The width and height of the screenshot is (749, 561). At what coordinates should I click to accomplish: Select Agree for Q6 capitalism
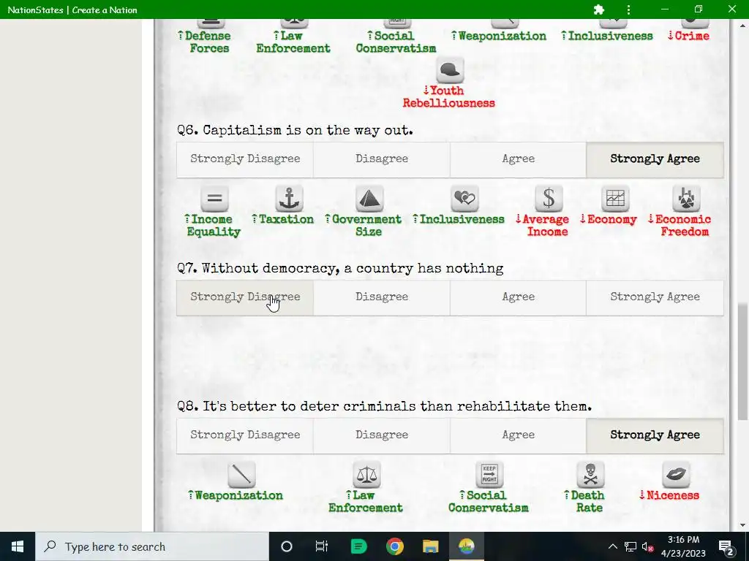pyautogui.click(x=519, y=159)
